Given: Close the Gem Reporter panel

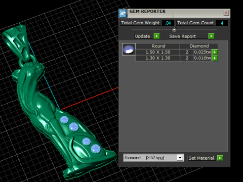Looking at the screenshot, I should click(226, 13).
